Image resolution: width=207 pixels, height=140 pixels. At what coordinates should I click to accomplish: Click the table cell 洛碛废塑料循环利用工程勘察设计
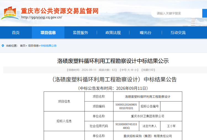148,97
